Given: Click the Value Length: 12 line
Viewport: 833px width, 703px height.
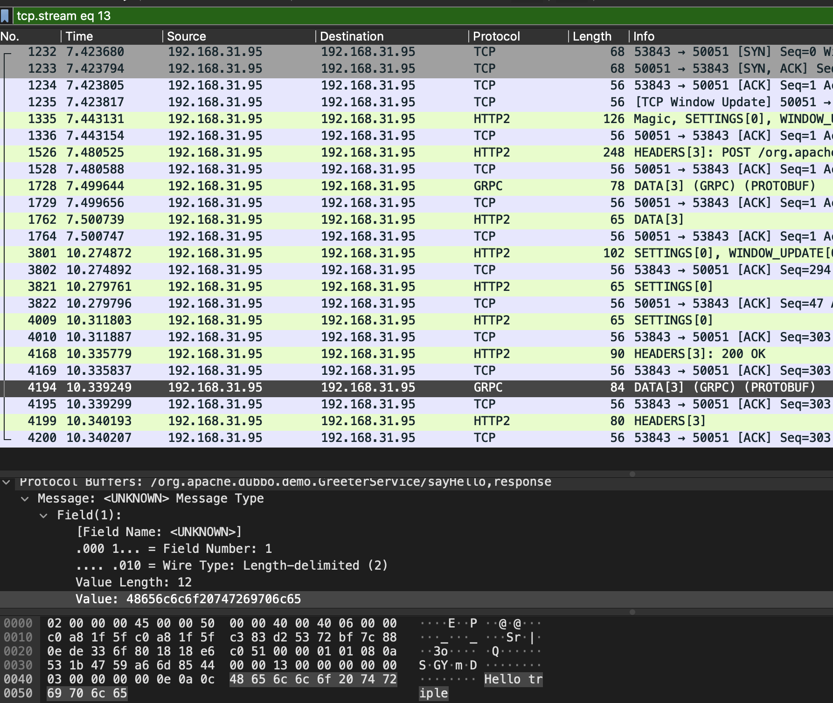Looking at the screenshot, I should pos(134,582).
